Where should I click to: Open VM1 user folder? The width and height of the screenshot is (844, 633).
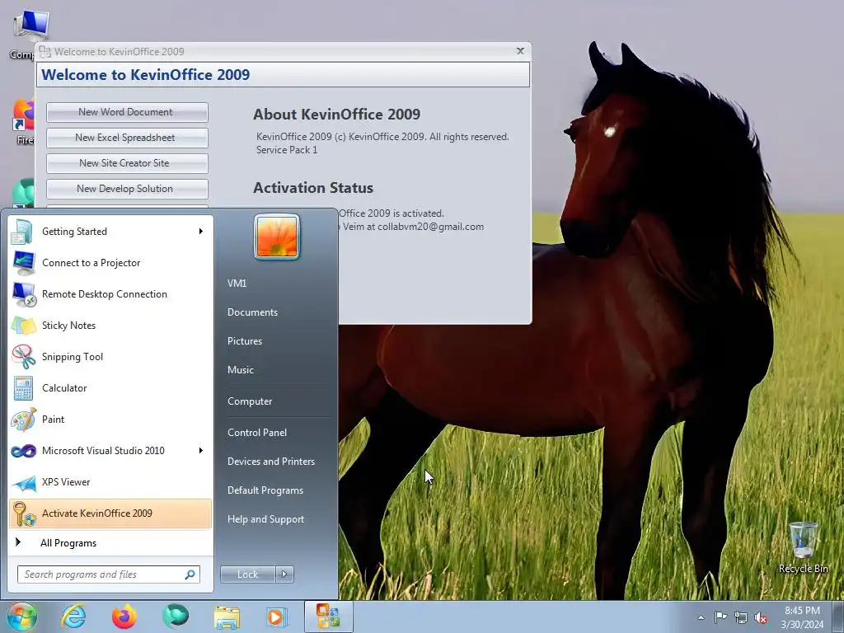tap(237, 284)
